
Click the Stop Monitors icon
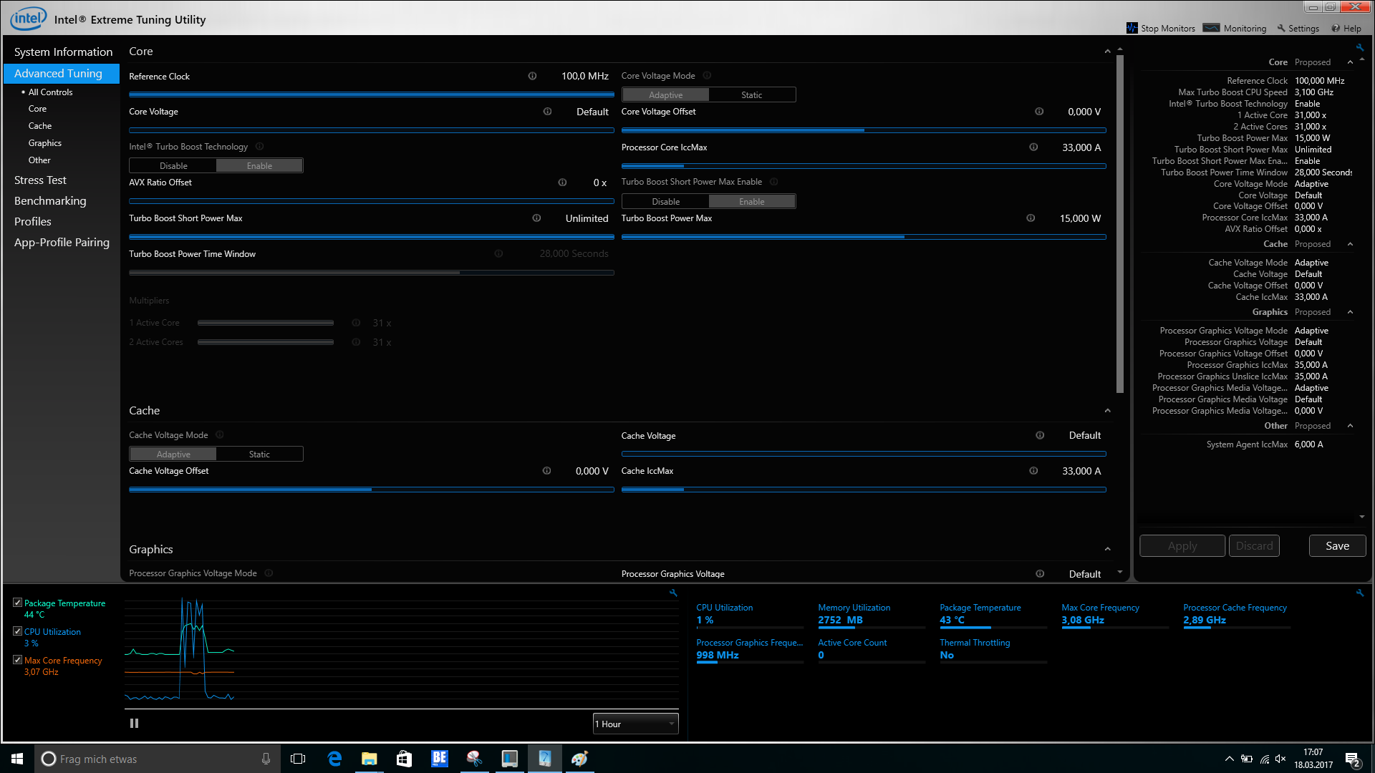[1132, 28]
